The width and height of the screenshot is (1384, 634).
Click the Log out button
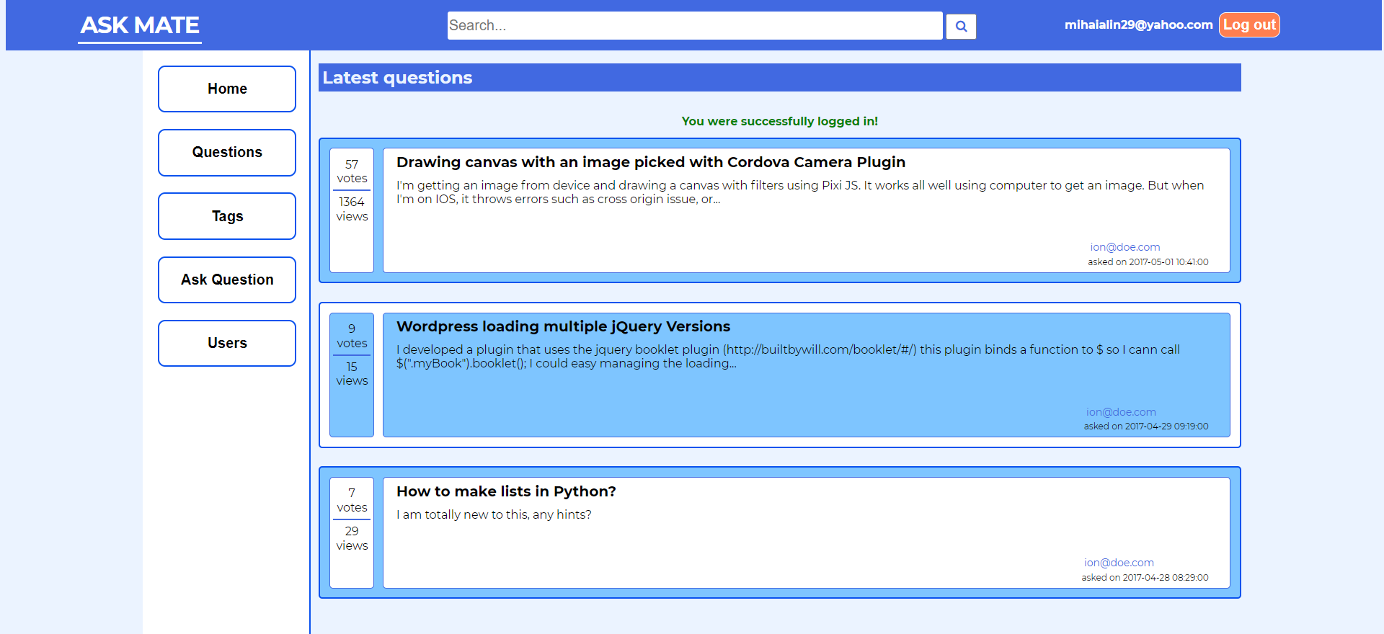coord(1249,24)
